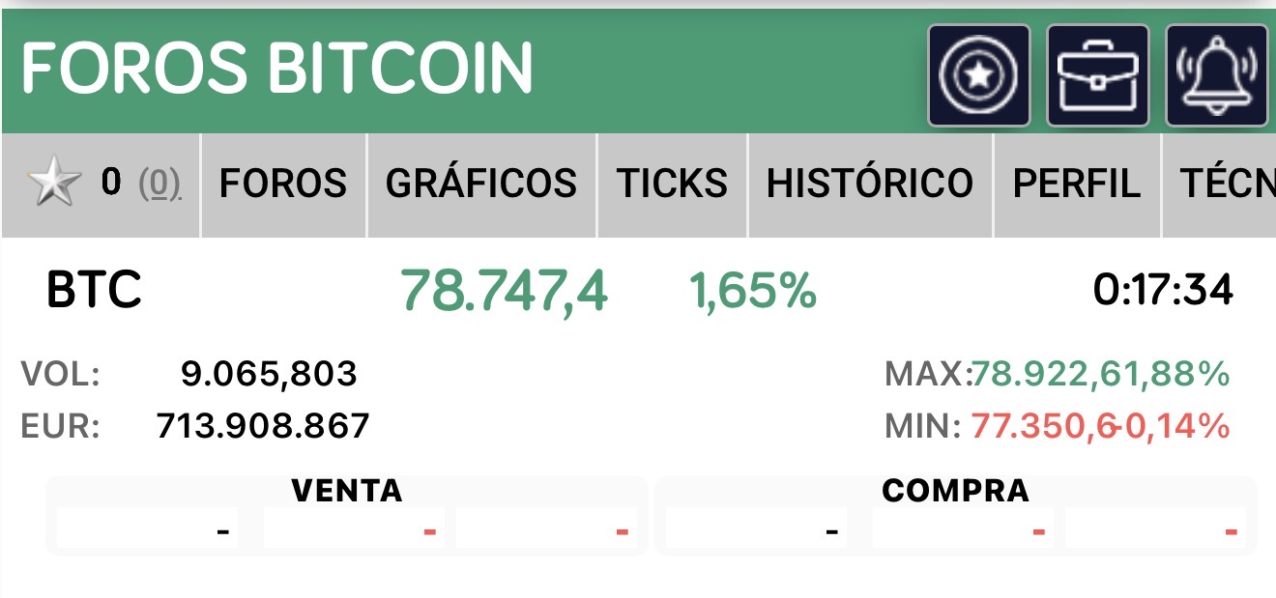
Task: Tap the first COMPRA order cell
Action: pos(756,529)
